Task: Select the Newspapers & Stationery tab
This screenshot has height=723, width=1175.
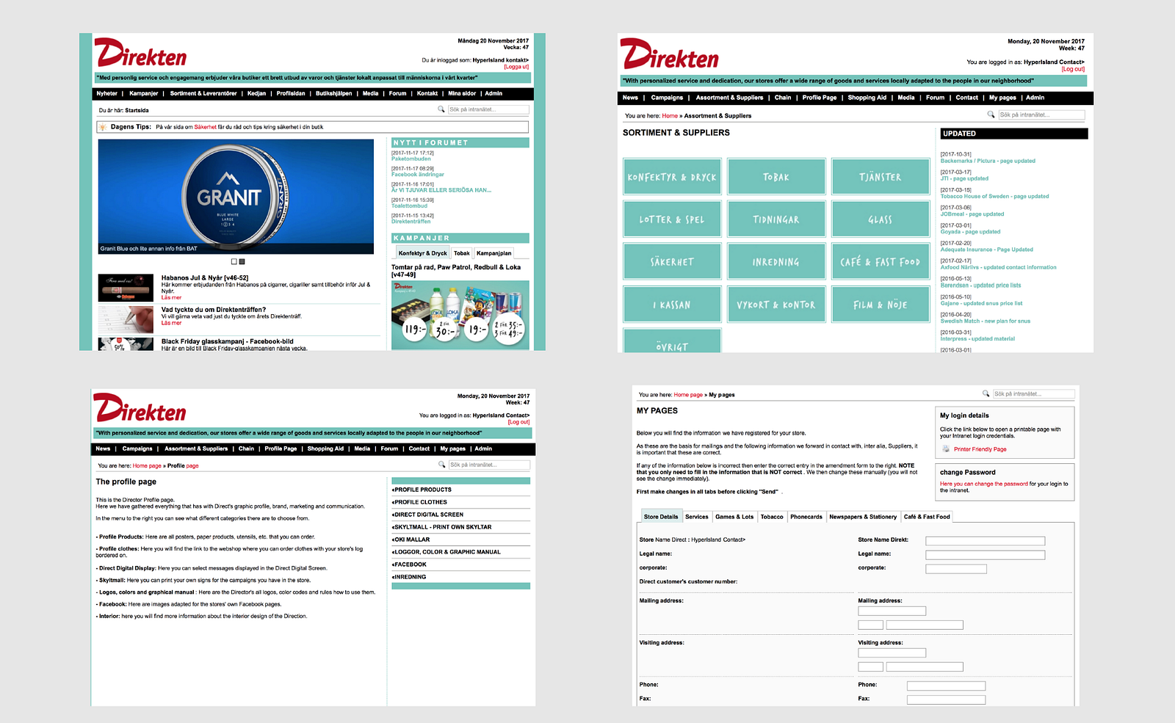Action: pyautogui.click(x=863, y=517)
